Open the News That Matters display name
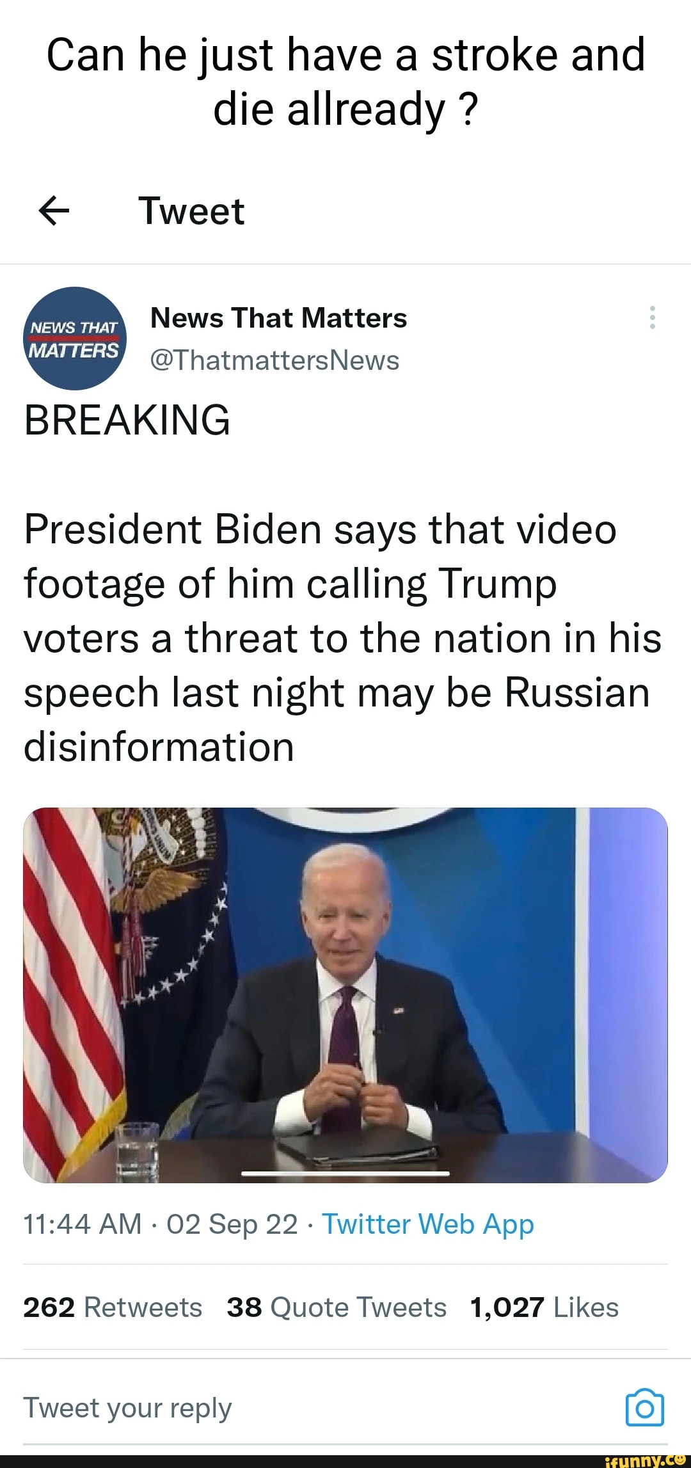This screenshot has width=691, height=1468. (x=278, y=317)
